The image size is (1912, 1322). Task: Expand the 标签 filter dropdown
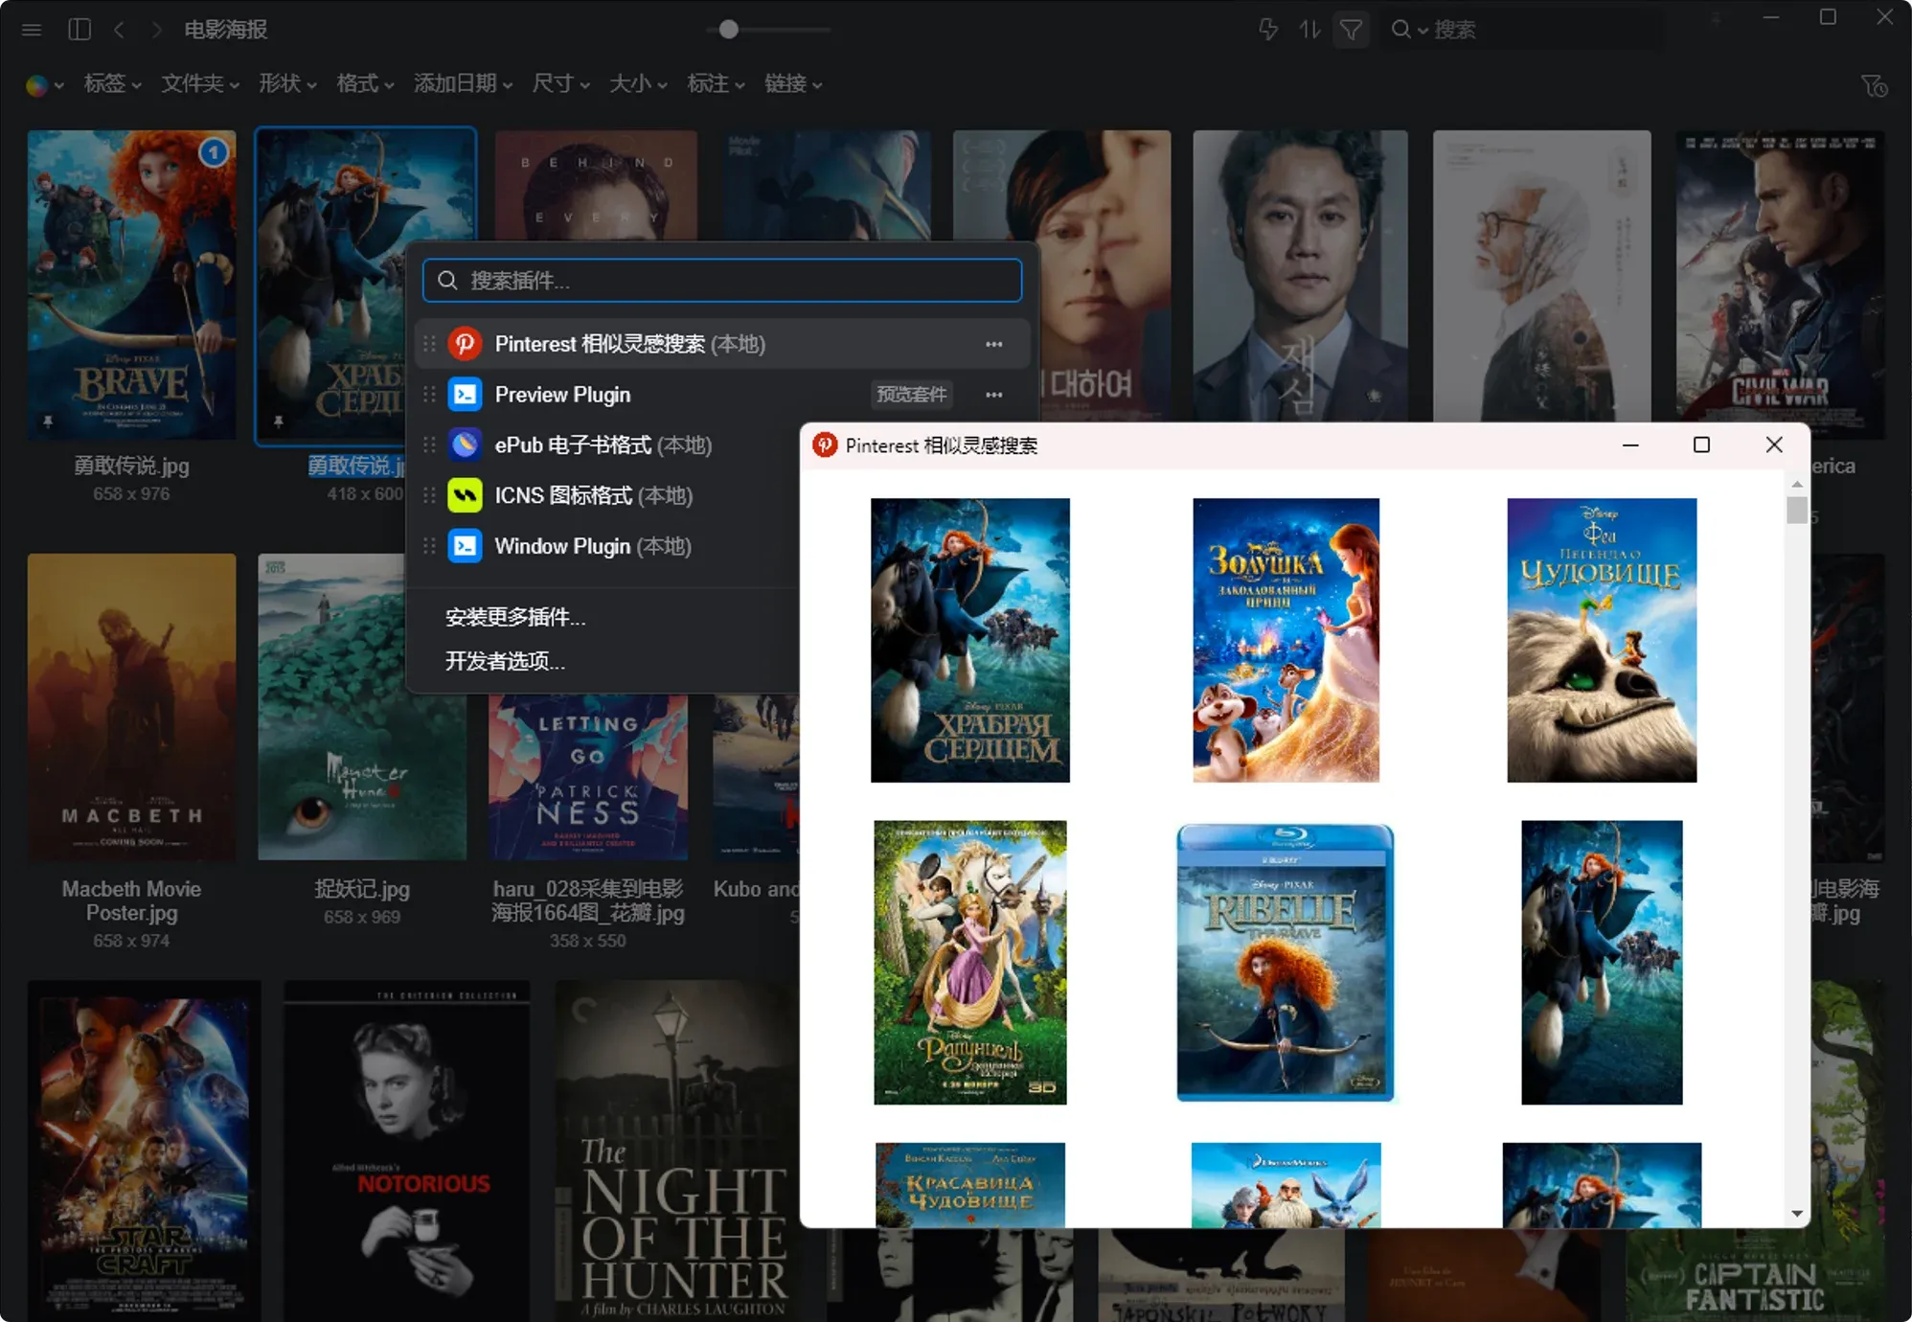112,84
